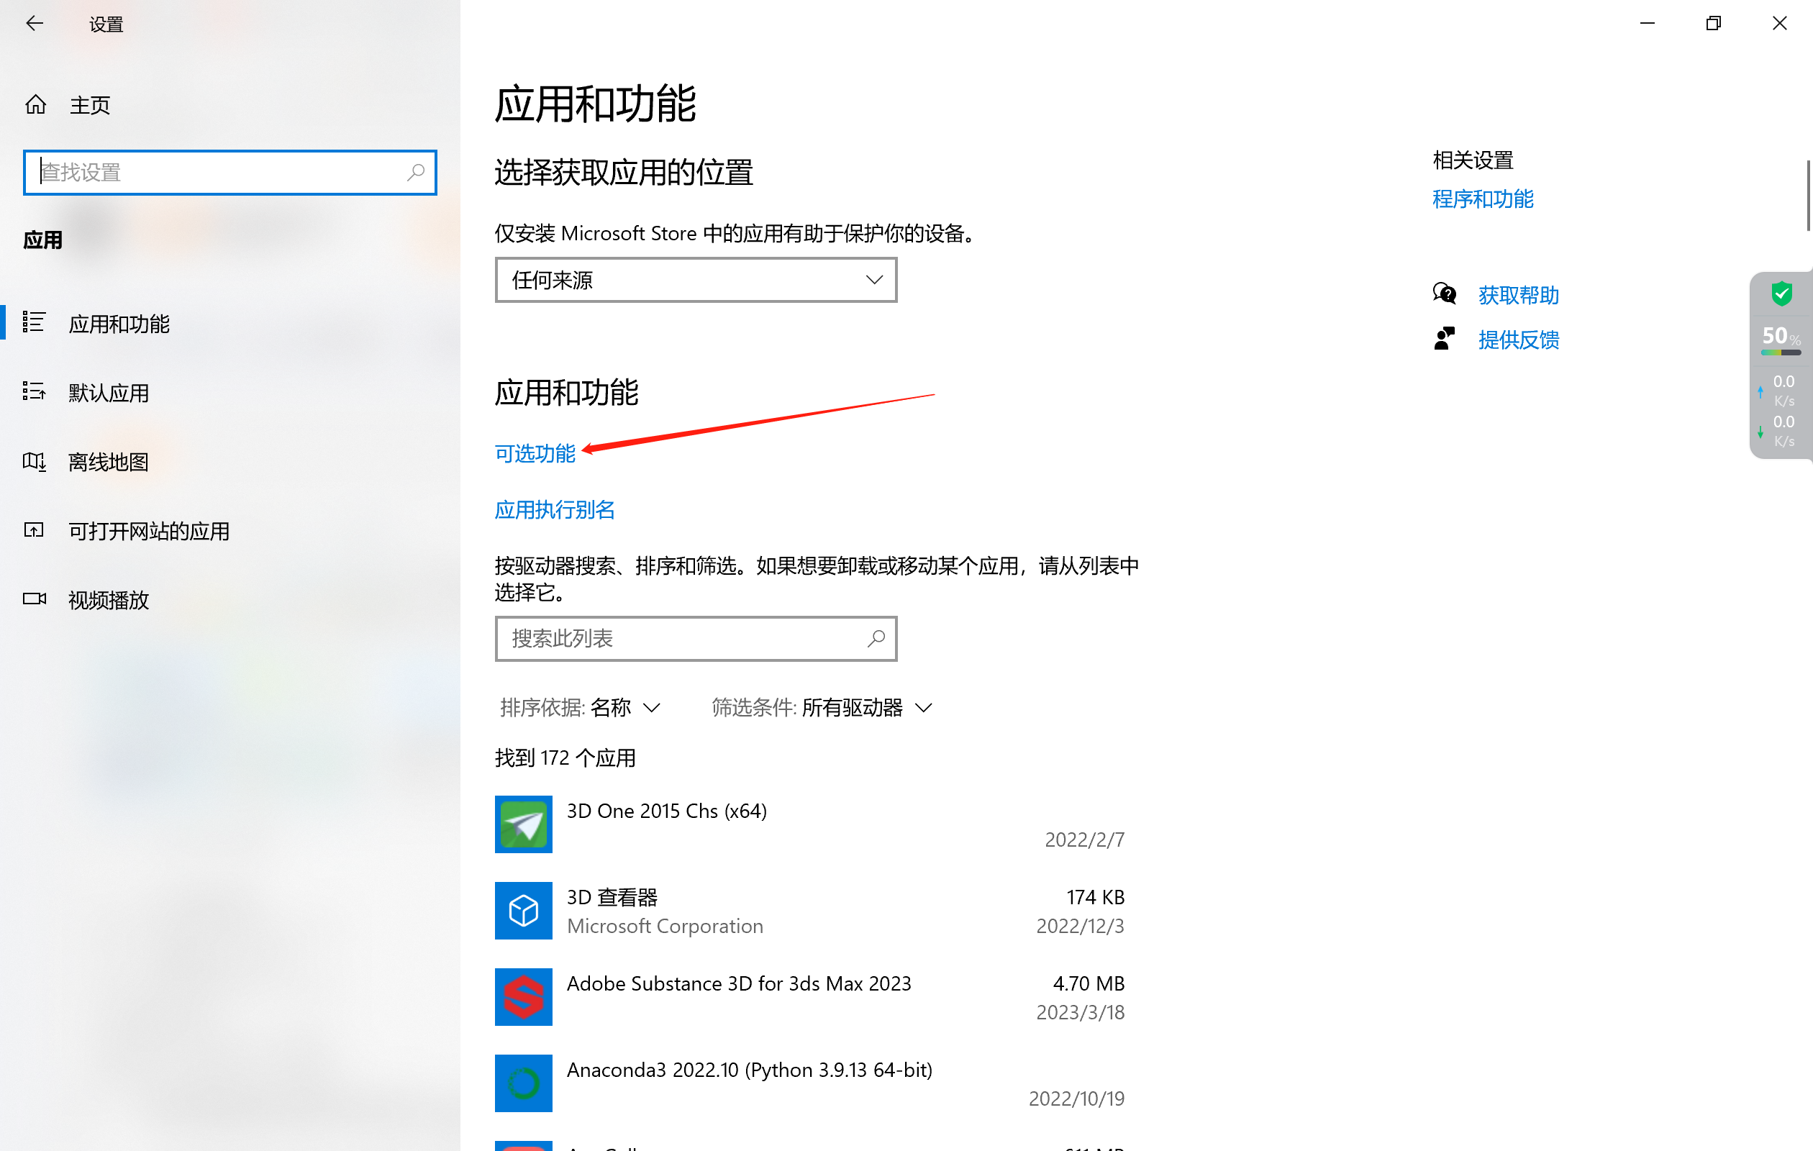Open the 排序依据 名称 dropdown
This screenshot has width=1813, height=1151.
click(581, 708)
